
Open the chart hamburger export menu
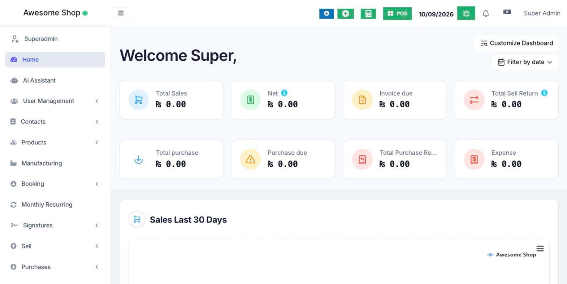click(x=540, y=249)
